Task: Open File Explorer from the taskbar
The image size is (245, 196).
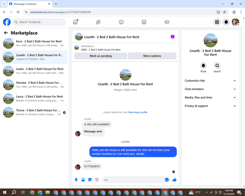Action: pos(48,192)
